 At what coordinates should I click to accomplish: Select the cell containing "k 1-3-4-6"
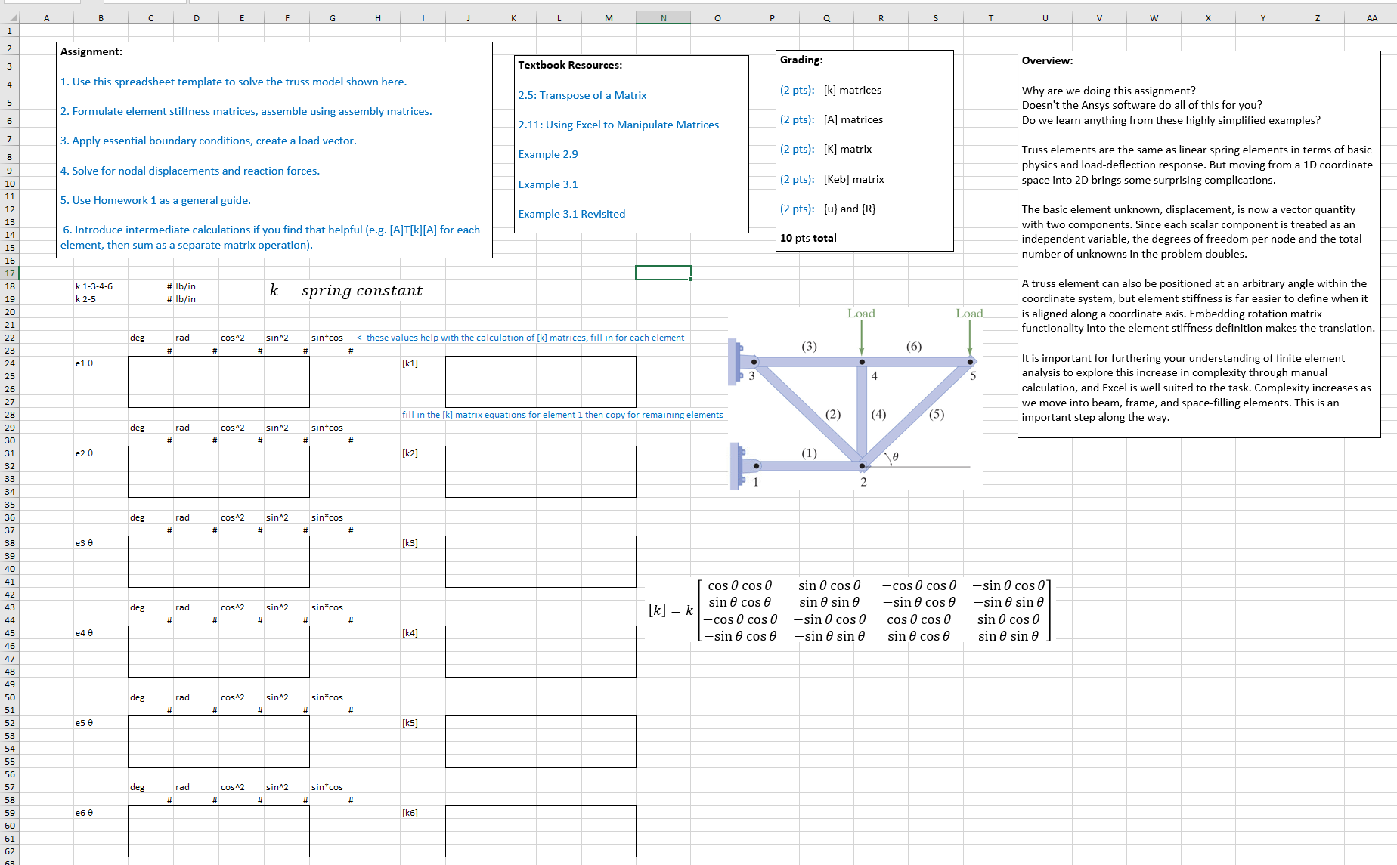(x=101, y=286)
